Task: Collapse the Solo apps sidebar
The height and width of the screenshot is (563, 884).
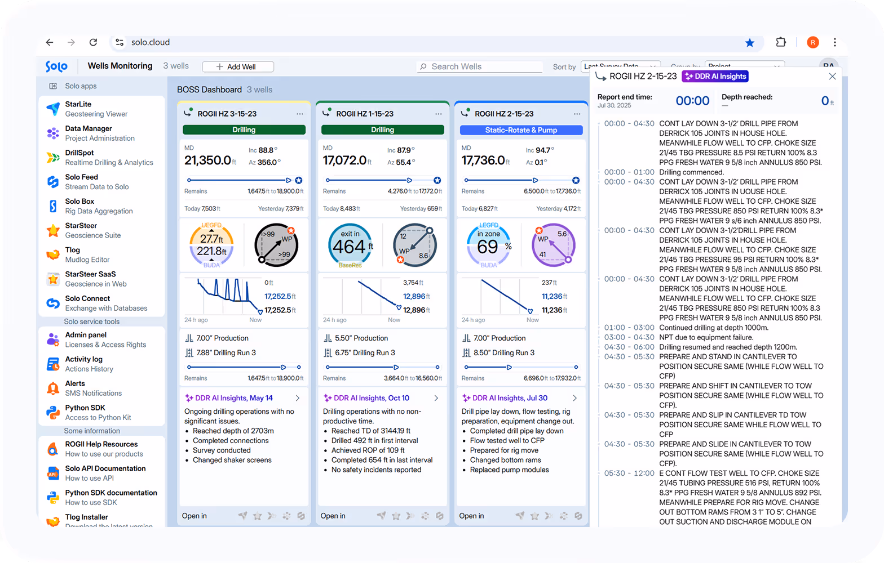Action: 53,86
